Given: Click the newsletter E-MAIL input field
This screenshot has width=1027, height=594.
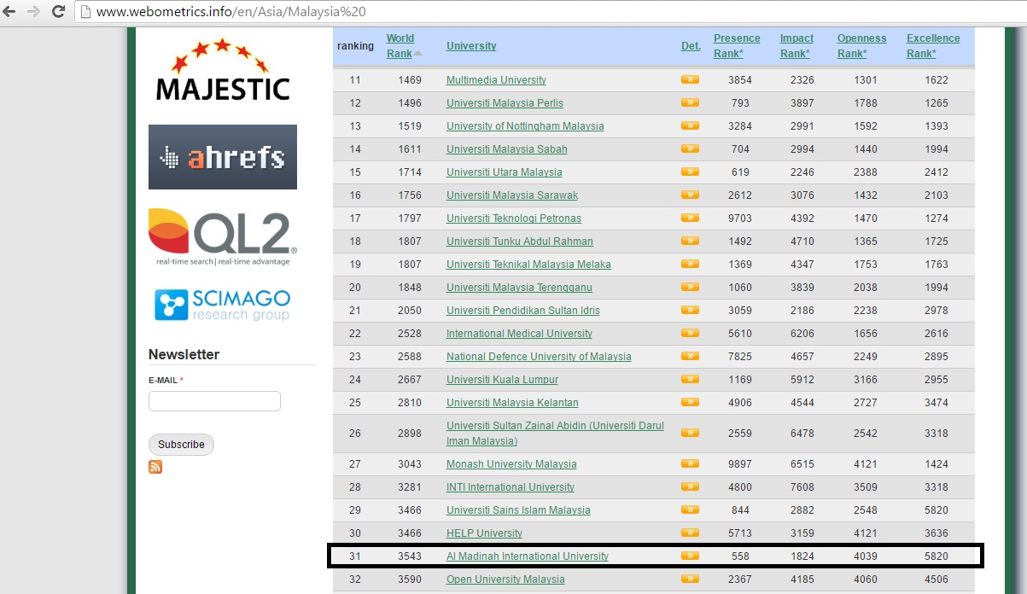Looking at the screenshot, I should (214, 401).
